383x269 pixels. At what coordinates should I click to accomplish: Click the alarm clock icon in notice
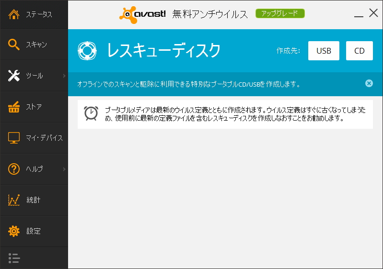pos(91,113)
